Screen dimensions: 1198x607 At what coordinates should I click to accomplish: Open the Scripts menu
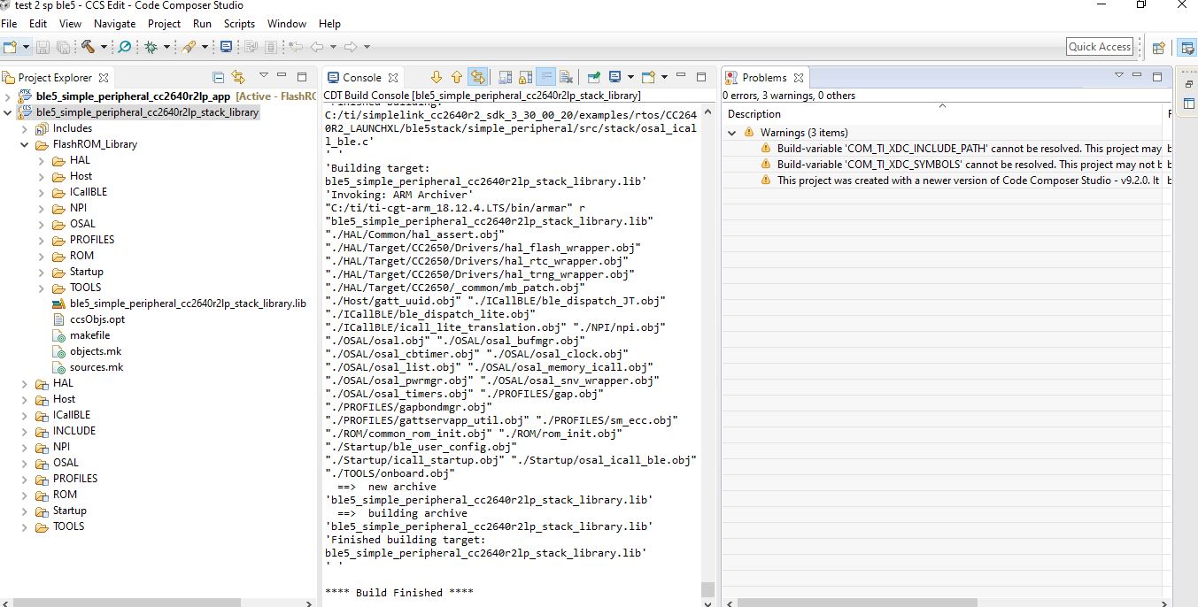coord(239,24)
